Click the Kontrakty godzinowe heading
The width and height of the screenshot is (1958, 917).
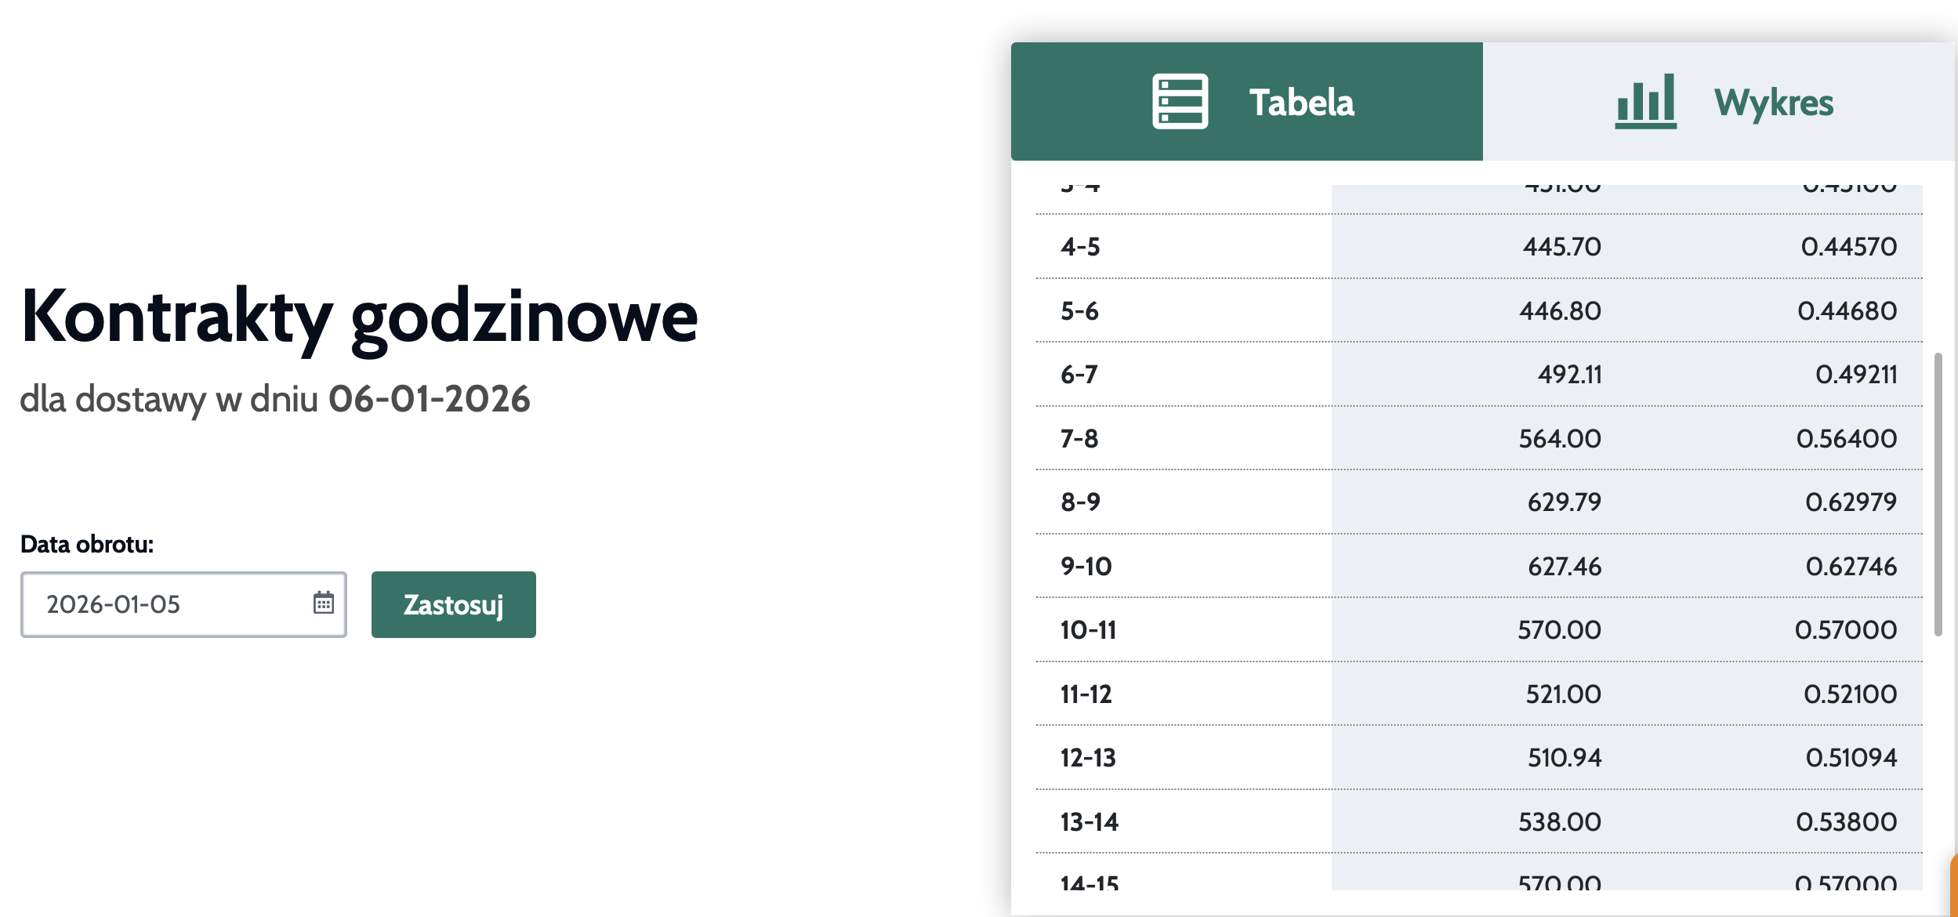pyautogui.click(x=359, y=317)
